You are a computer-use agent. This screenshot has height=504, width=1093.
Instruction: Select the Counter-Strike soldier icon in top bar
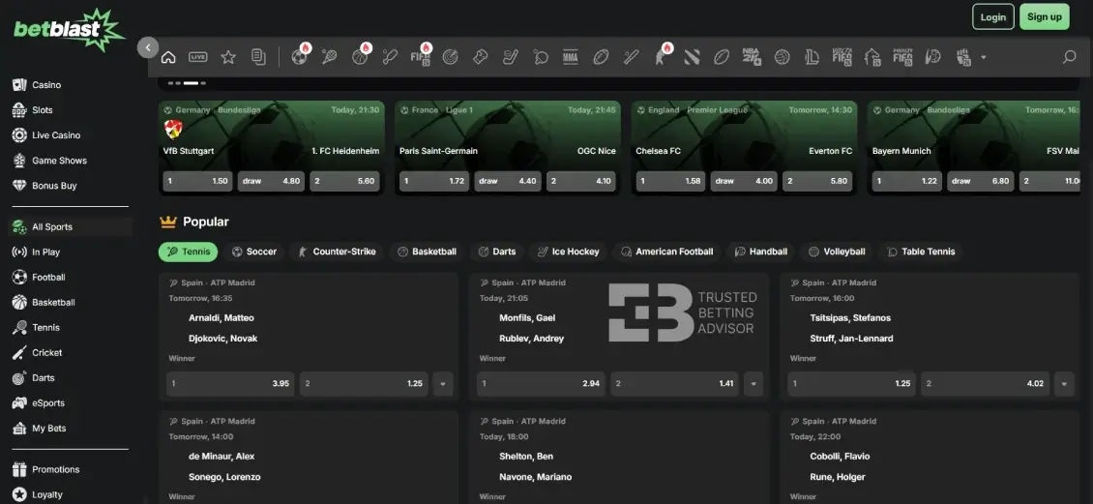(662, 57)
